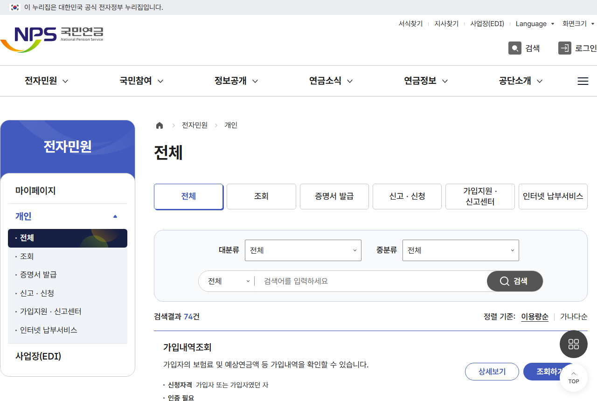597x401 pixels.
Task: Open the floating quick menu grid icon
Action: pyautogui.click(x=574, y=344)
